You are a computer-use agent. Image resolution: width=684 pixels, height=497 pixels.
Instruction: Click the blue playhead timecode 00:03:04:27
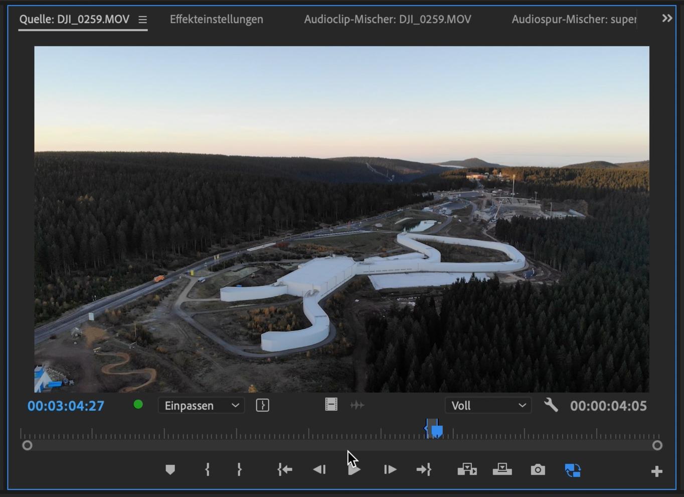[x=66, y=406]
